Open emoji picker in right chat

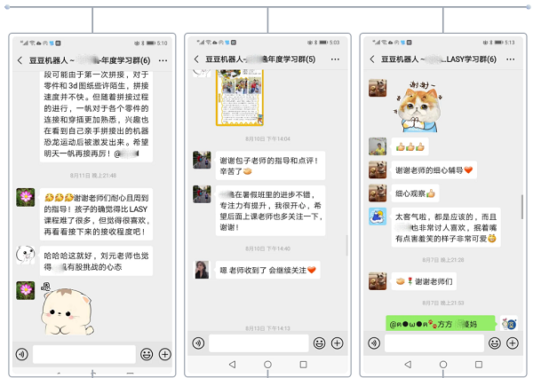click(495, 343)
